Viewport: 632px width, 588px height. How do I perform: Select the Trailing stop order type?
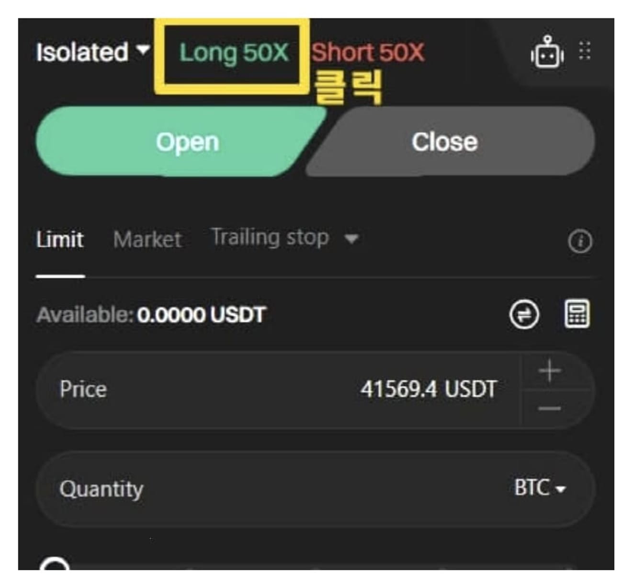(x=270, y=237)
